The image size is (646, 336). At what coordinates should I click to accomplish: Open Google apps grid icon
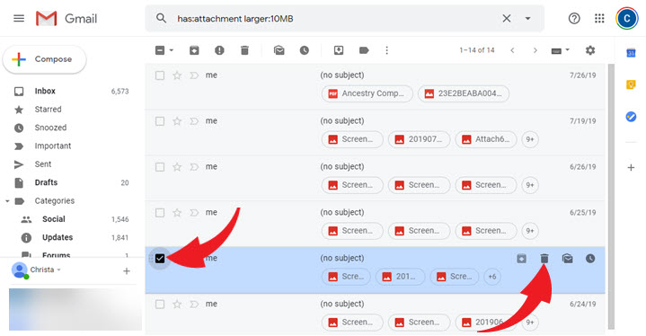(x=599, y=18)
